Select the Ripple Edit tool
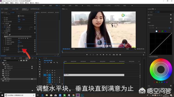Image resolution: width=174 pixels, height=97 pixels. point(40,64)
